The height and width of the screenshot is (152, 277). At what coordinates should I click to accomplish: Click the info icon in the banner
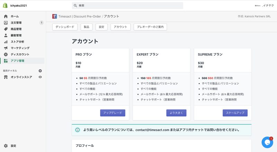tap(77, 130)
